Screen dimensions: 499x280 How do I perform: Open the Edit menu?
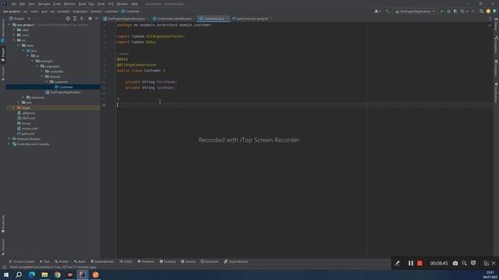22,4
